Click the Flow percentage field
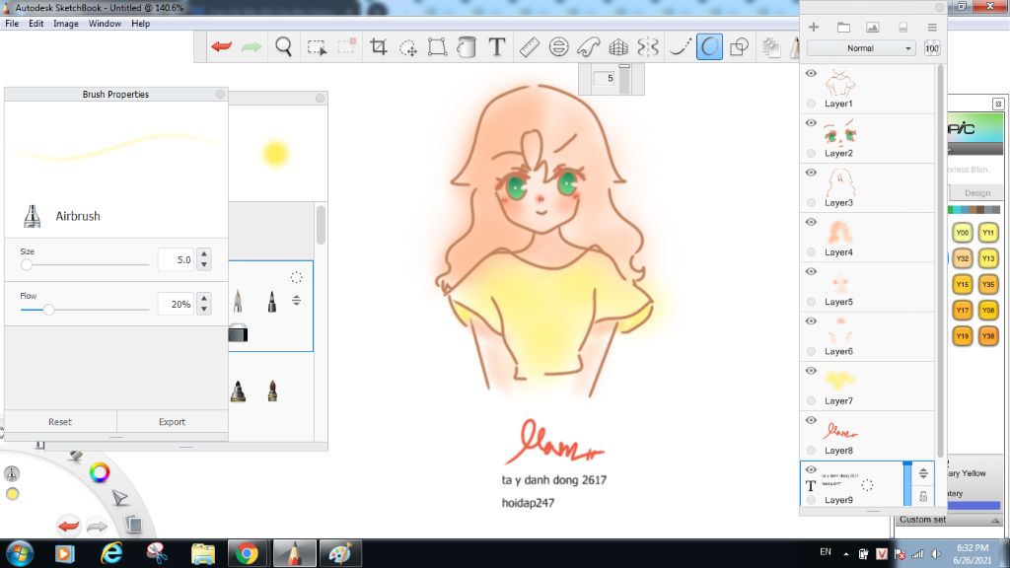 click(176, 304)
